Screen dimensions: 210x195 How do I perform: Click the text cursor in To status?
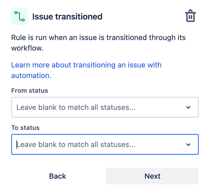(x=17, y=145)
